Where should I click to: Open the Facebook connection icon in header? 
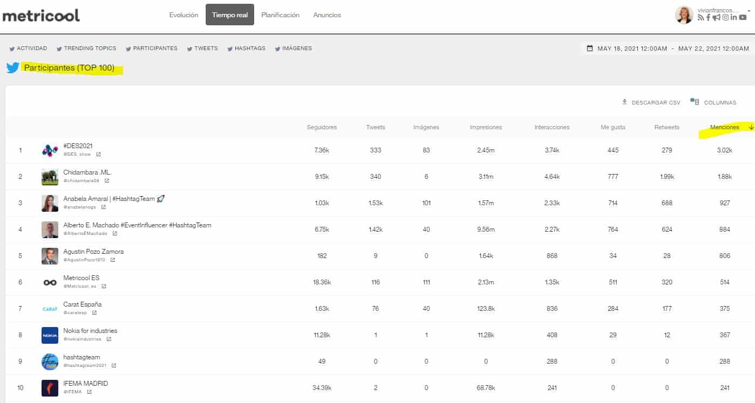[x=708, y=18]
